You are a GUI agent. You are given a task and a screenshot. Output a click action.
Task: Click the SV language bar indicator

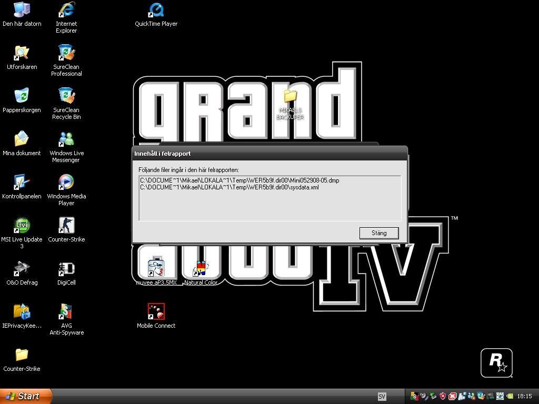tap(382, 397)
